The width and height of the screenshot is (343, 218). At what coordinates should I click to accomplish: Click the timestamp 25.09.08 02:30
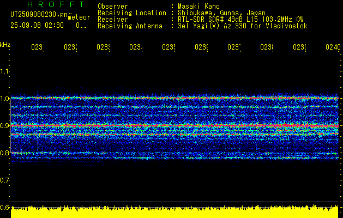tap(37, 26)
